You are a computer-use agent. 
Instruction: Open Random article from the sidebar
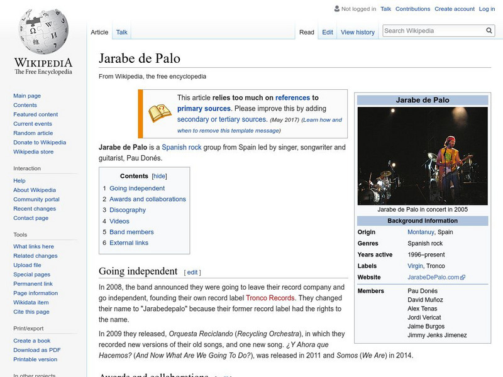point(33,133)
